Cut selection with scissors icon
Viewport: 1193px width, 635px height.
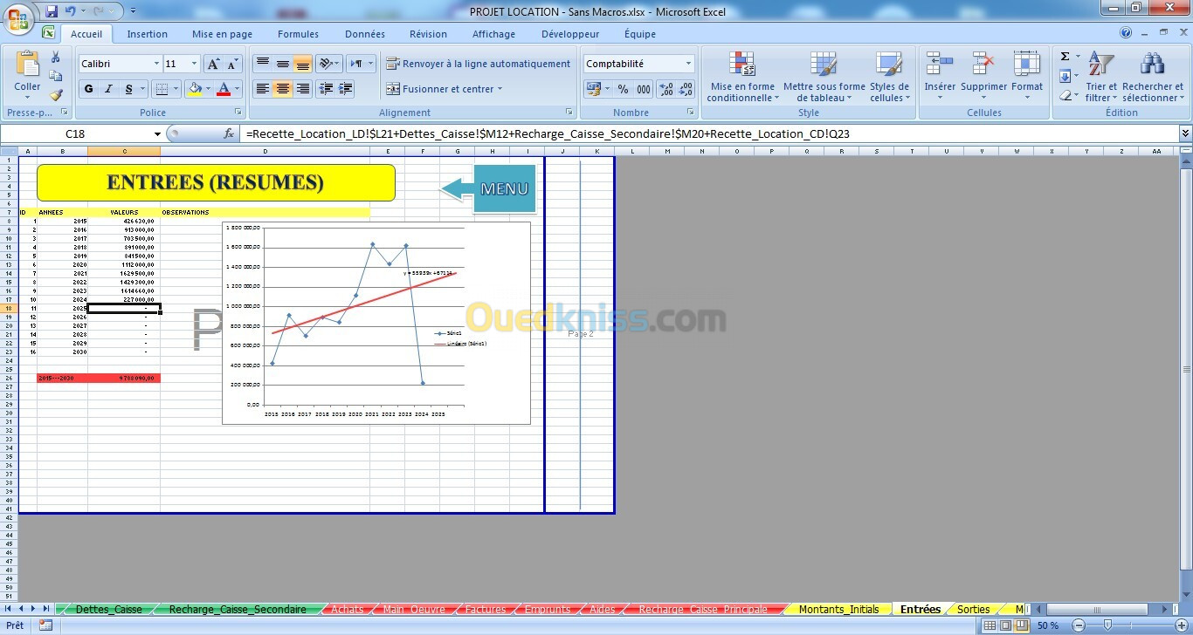point(56,58)
